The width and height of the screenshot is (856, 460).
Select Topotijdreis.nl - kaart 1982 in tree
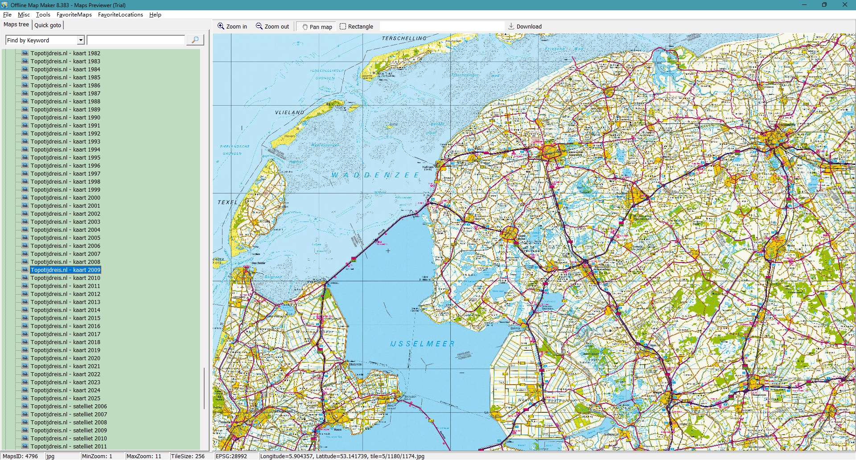[65, 53]
